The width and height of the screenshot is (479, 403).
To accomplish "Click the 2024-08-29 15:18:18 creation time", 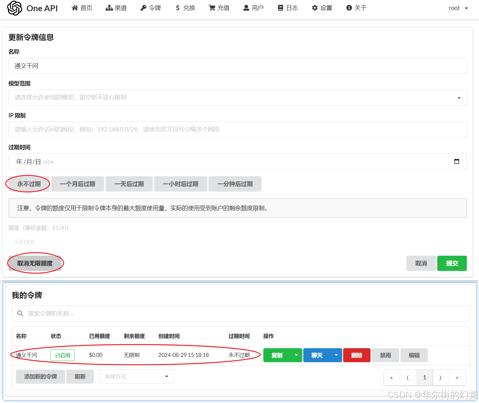I will (184, 355).
